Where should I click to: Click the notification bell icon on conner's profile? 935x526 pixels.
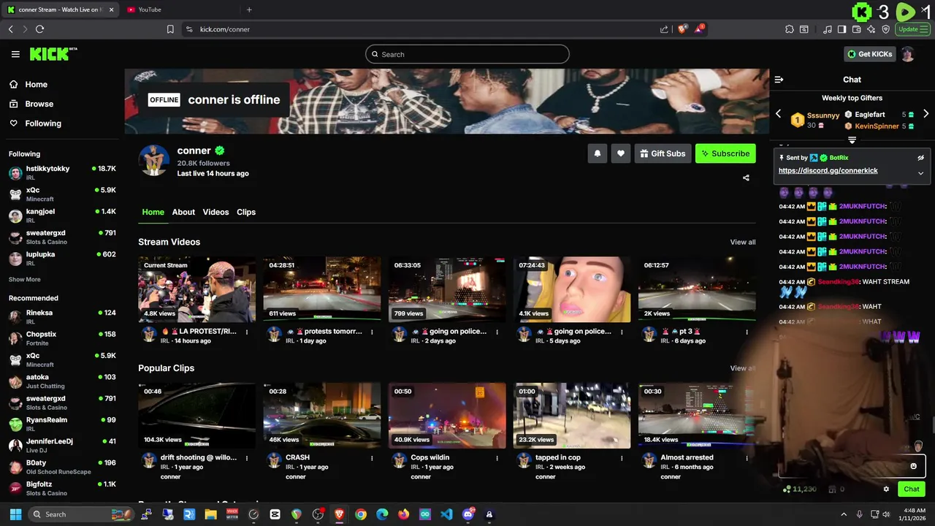point(598,153)
